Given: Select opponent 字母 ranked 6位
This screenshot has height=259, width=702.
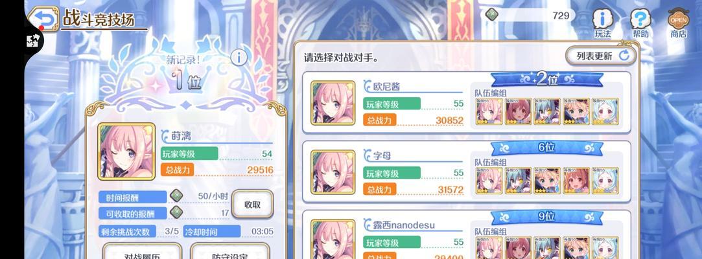Looking at the screenshot, I should 467,172.
